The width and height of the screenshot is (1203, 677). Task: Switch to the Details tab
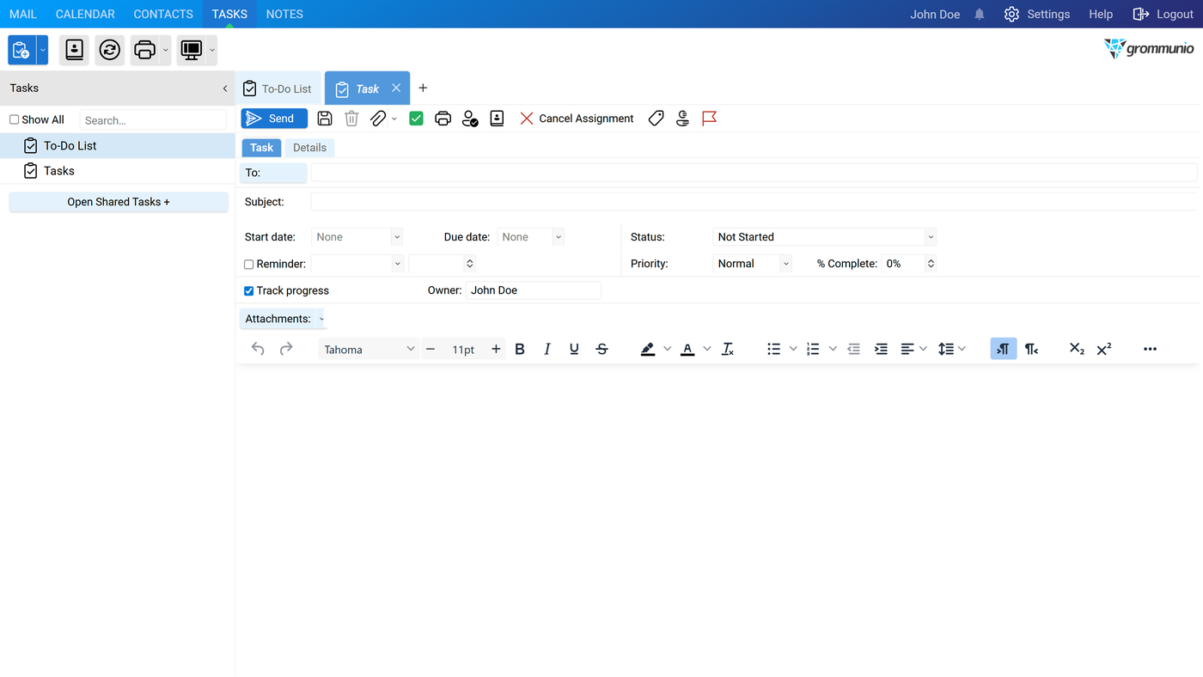click(x=309, y=148)
